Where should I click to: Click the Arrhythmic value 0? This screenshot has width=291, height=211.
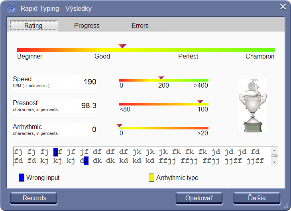[94, 129]
